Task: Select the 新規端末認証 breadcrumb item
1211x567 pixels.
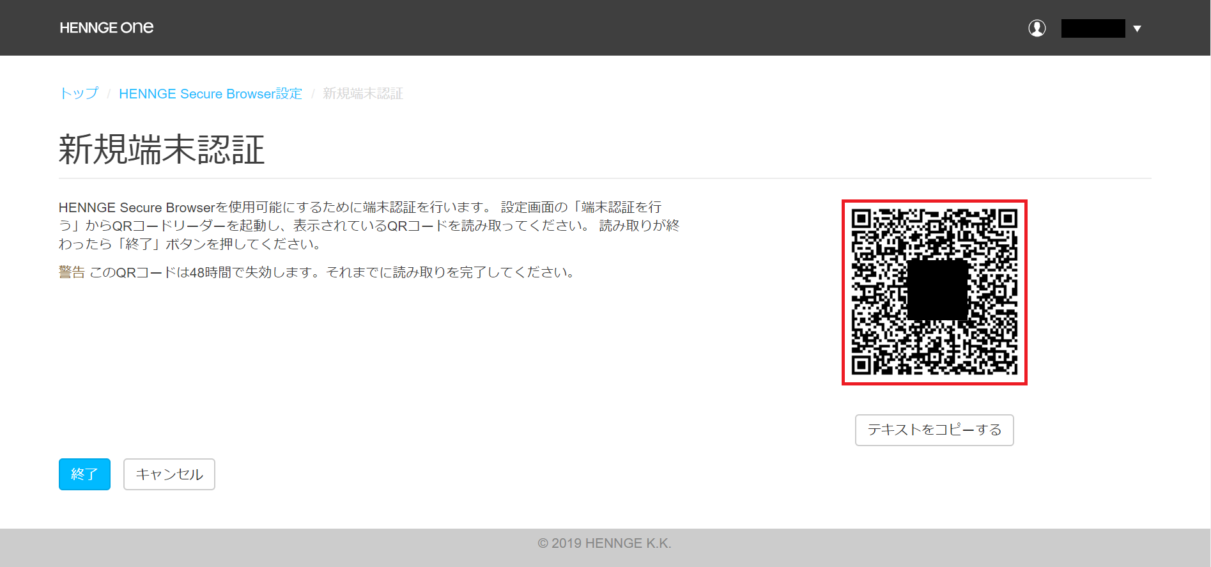Action: 362,93
